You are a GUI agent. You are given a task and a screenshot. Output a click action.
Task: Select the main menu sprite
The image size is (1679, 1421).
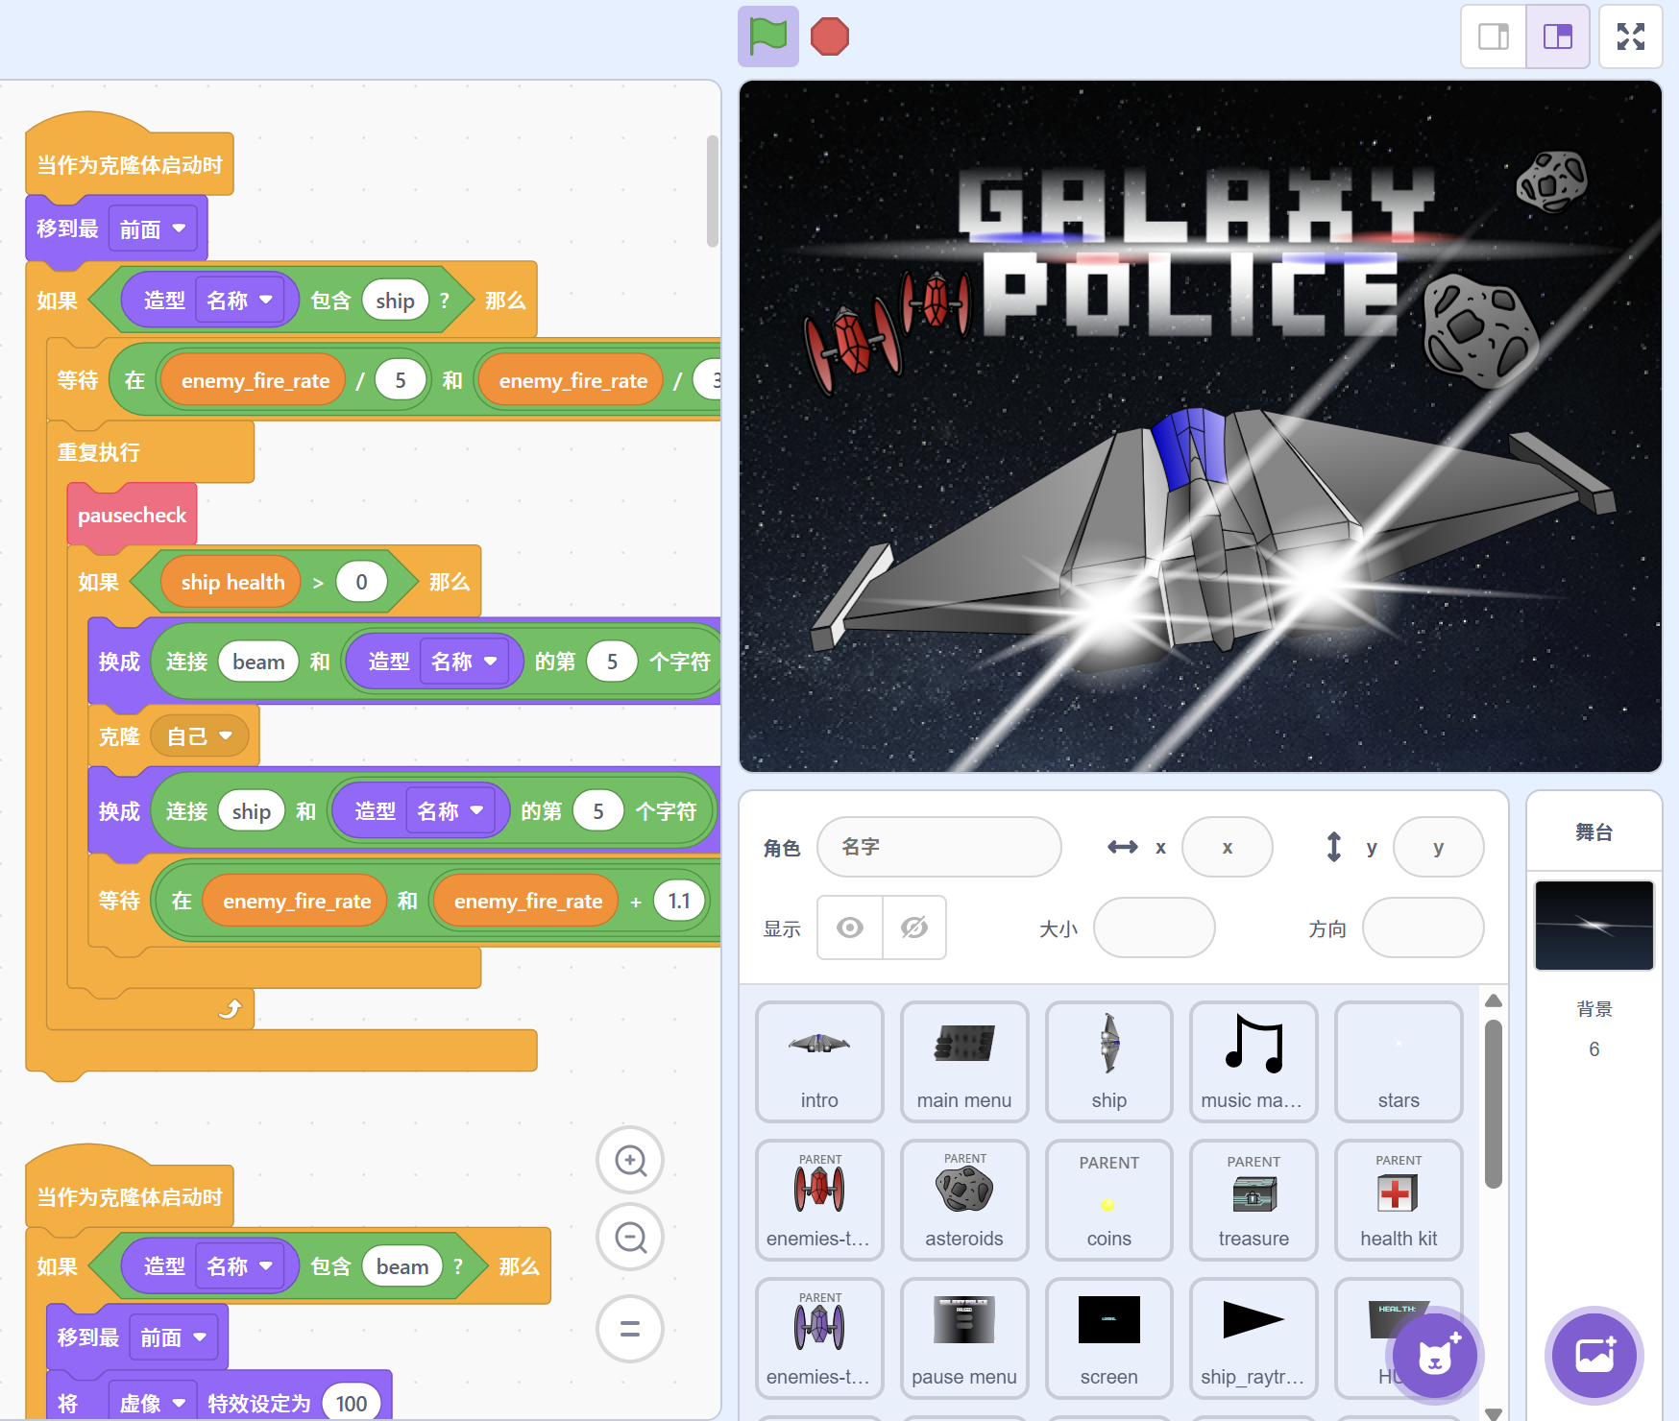click(x=964, y=1062)
